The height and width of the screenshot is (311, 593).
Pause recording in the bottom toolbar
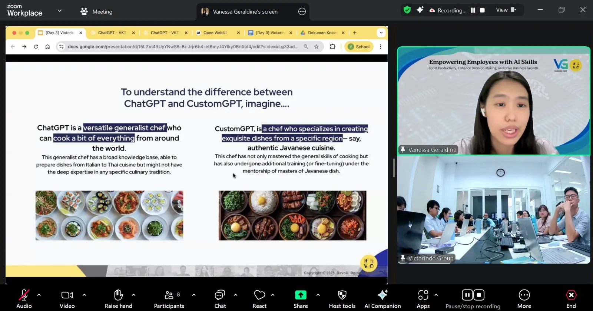point(467,295)
